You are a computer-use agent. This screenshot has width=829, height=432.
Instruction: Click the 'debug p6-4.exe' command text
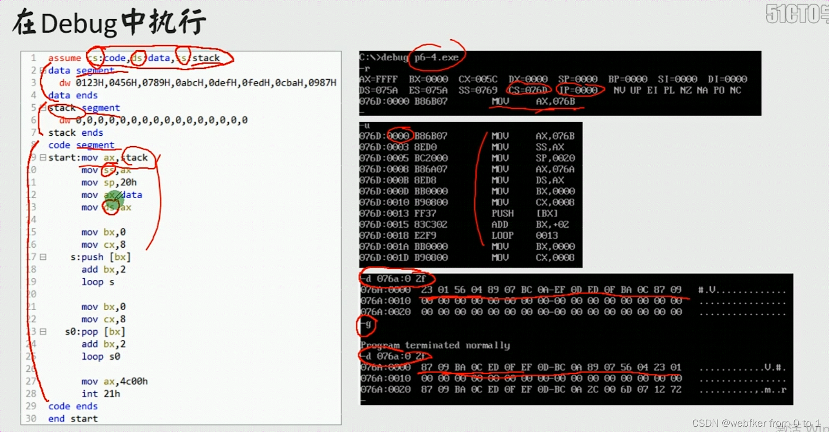[x=420, y=58]
